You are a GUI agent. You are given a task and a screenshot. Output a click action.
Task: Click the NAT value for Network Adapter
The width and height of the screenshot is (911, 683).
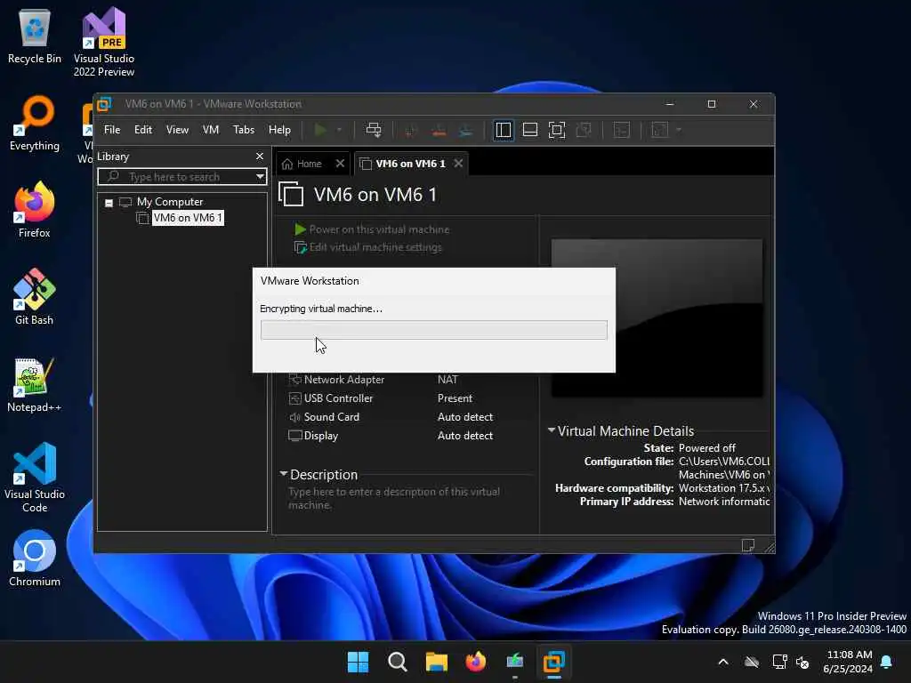(x=447, y=379)
